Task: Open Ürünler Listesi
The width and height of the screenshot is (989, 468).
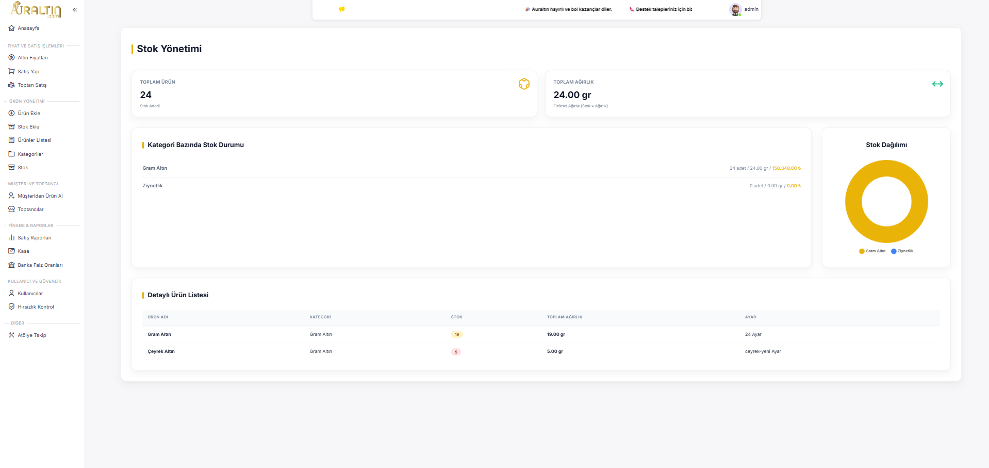Action: coord(34,140)
